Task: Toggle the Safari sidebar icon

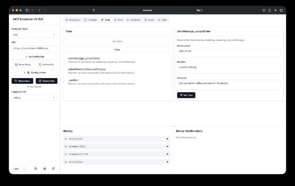Action: (x=27, y=10)
